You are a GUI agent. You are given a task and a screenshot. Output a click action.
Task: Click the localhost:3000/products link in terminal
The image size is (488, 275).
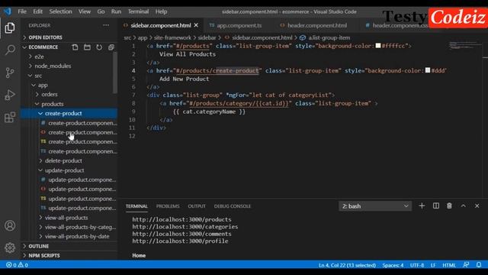[181, 219]
